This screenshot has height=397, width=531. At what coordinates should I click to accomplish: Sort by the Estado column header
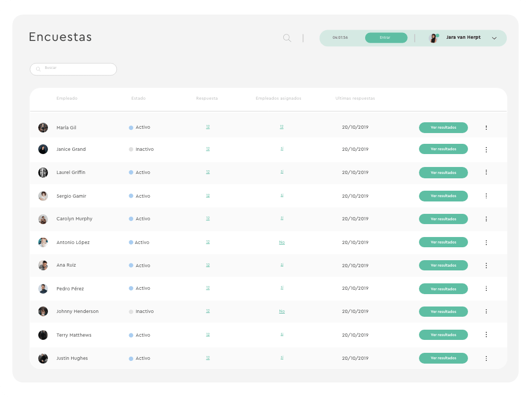138,99
